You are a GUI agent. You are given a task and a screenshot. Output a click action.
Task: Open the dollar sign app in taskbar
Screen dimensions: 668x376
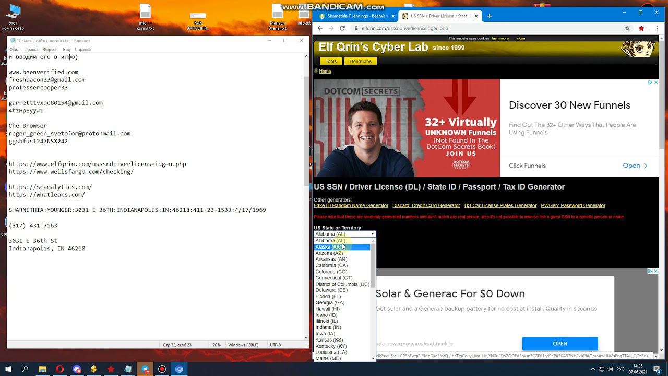(94, 369)
